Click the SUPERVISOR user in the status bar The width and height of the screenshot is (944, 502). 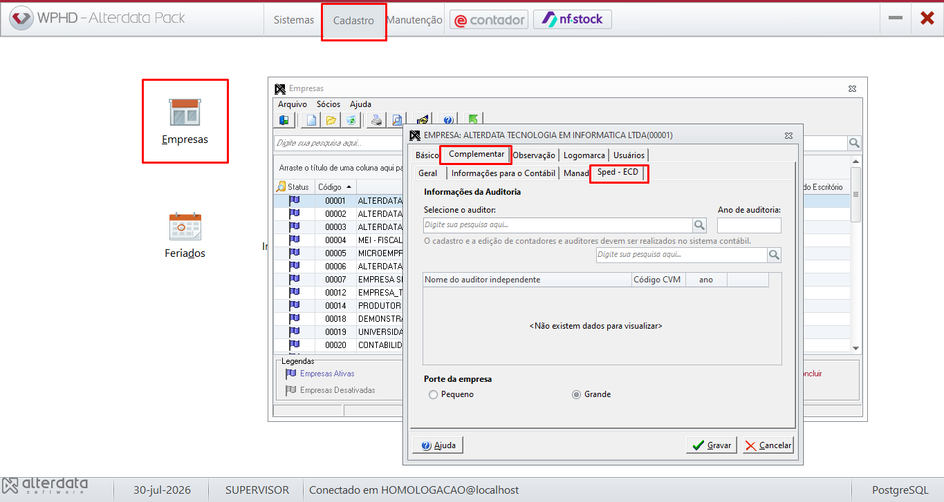[257, 490]
